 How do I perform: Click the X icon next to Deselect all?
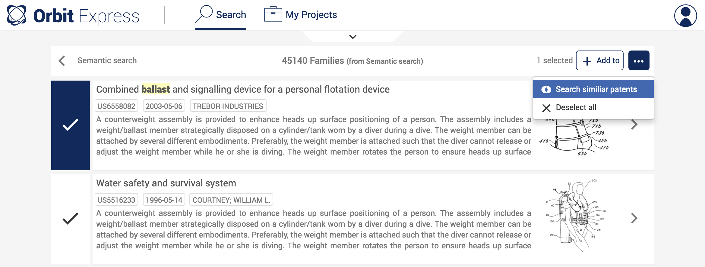click(x=546, y=108)
